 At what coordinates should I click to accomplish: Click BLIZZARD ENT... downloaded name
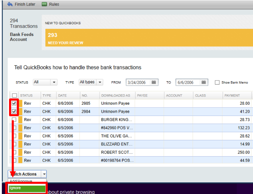[117, 144]
